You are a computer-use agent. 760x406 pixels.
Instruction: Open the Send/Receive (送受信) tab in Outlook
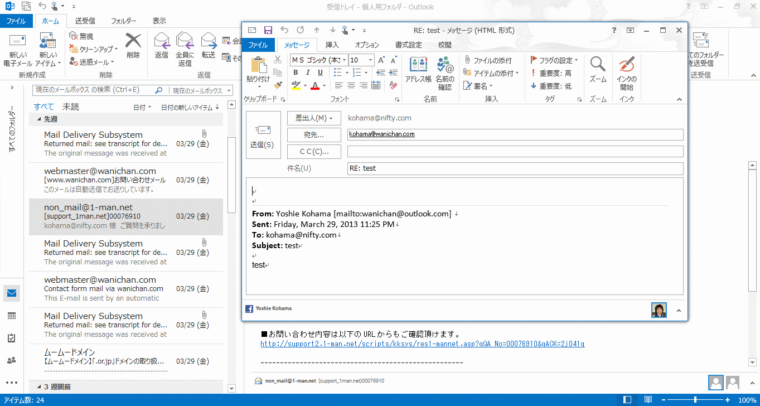click(x=85, y=21)
